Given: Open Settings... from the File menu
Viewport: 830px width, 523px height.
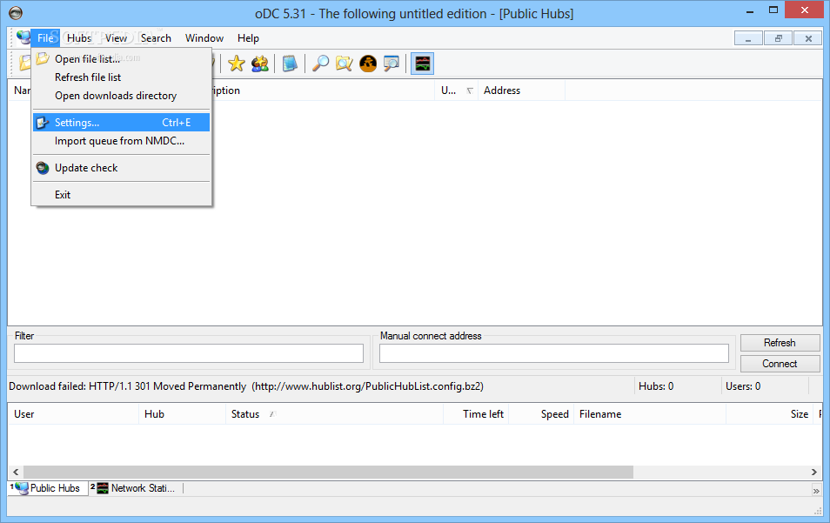Looking at the screenshot, I should click(122, 123).
